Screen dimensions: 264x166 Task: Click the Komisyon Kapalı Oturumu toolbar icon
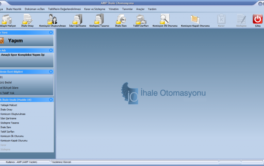(195, 19)
